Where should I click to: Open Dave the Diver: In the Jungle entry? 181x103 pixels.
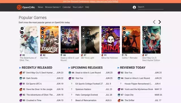[39, 89]
